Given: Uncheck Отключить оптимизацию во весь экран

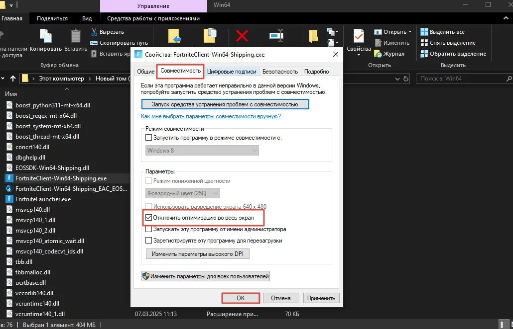Looking at the screenshot, I should click(148, 217).
